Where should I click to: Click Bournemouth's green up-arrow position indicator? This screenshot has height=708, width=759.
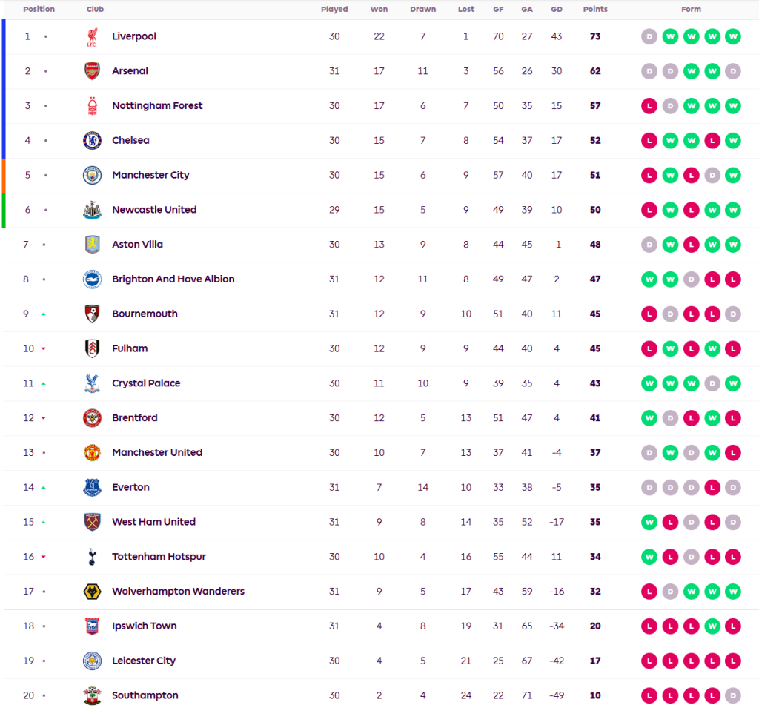point(44,314)
